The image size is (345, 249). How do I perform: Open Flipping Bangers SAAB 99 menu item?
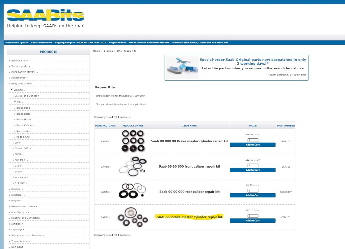[x=81, y=43]
